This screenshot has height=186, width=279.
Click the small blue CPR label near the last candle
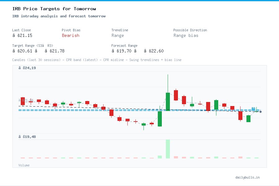253,109
